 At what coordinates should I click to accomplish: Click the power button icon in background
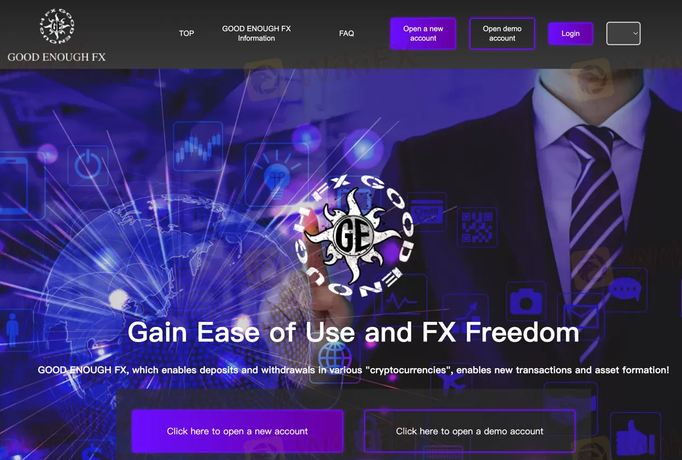click(x=88, y=165)
